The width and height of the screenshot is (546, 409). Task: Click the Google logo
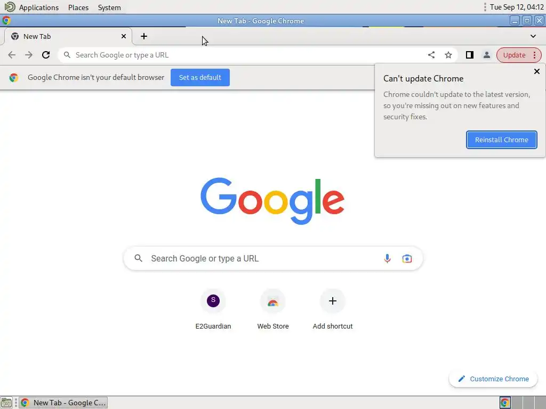point(272,201)
